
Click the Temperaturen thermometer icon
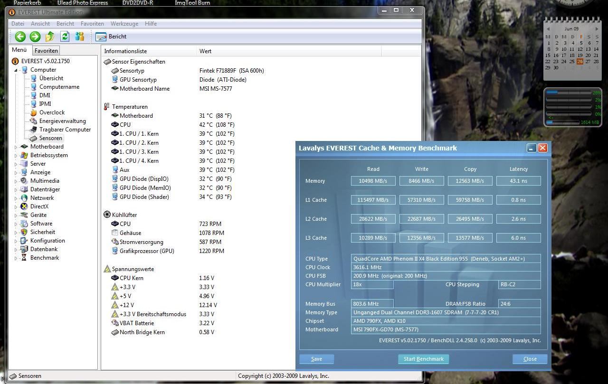pos(107,107)
